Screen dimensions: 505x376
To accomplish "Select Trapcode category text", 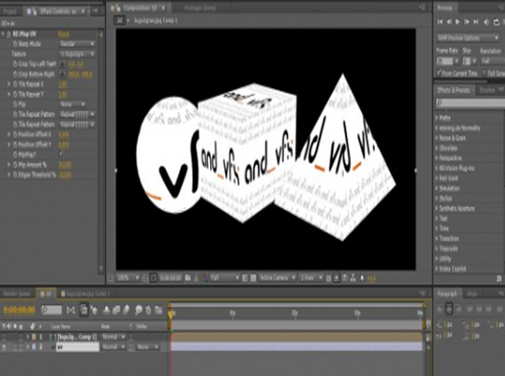I will point(449,249).
